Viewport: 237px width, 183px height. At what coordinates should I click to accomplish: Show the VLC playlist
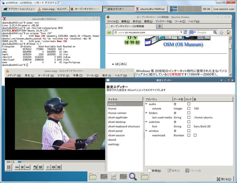[x=48, y=167]
